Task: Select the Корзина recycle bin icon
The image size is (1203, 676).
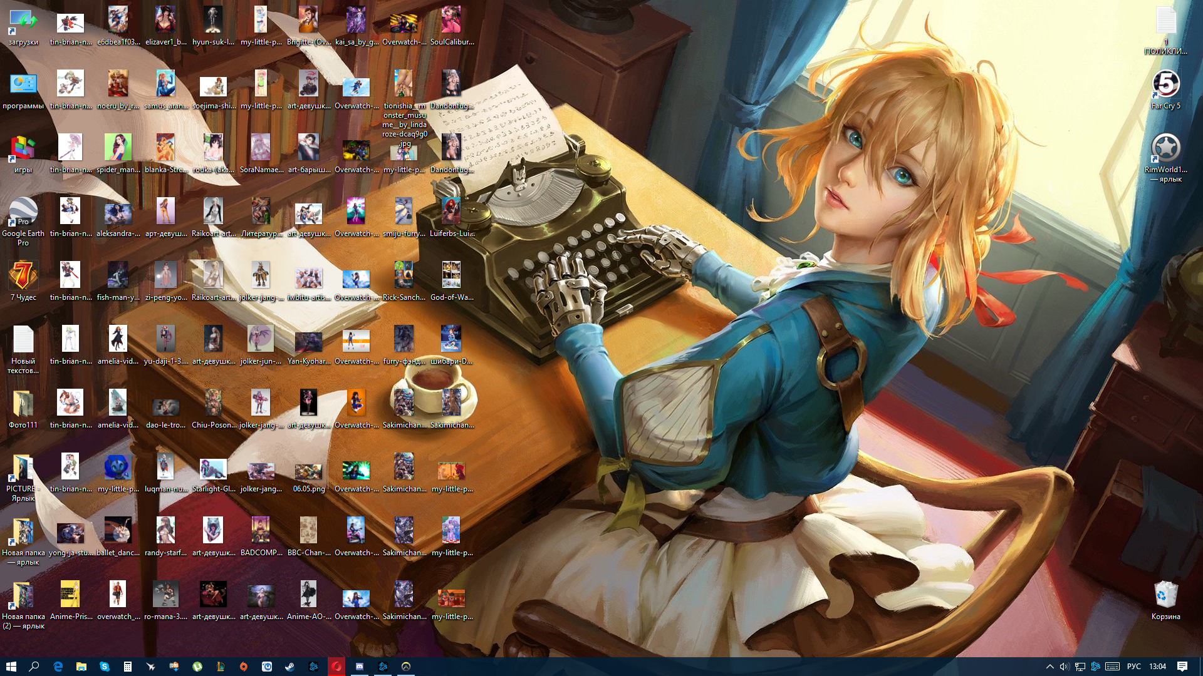Action: [1165, 599]
